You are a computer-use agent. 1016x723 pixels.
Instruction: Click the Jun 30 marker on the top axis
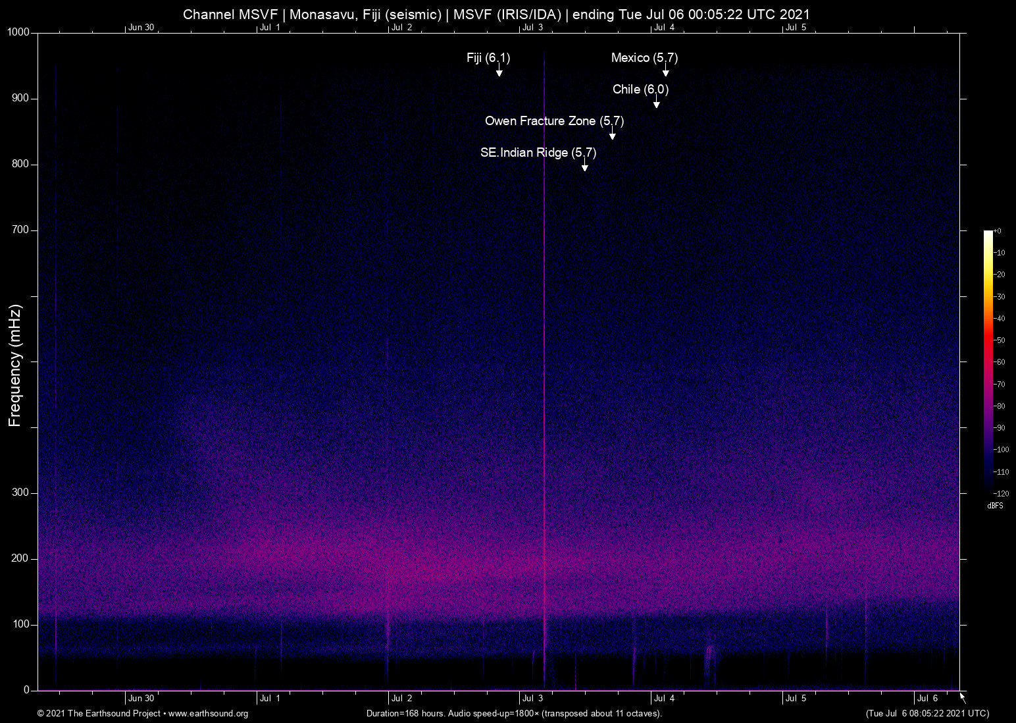point(141,28)
